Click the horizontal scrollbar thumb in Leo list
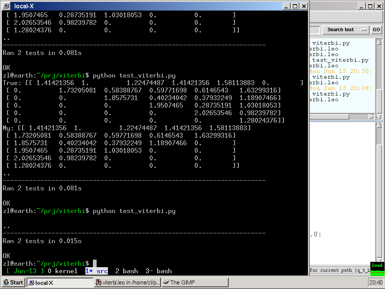 [x=329, y=117]
